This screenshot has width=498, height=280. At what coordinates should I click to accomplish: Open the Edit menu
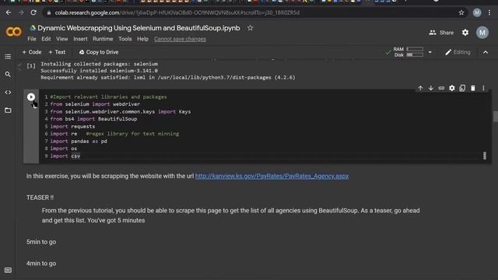pos(46,39)
